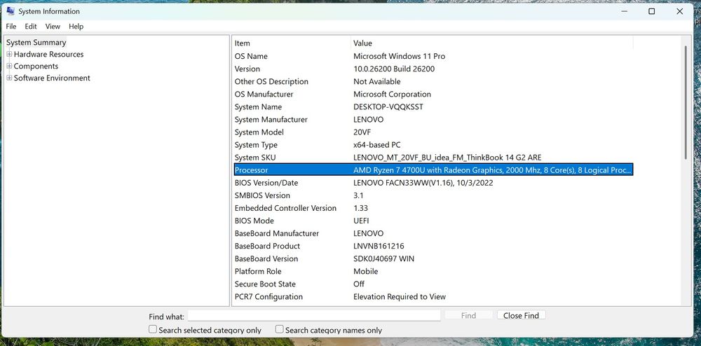Expand the Software Environment node
701x346 pixels.
(x=9, y=78)
